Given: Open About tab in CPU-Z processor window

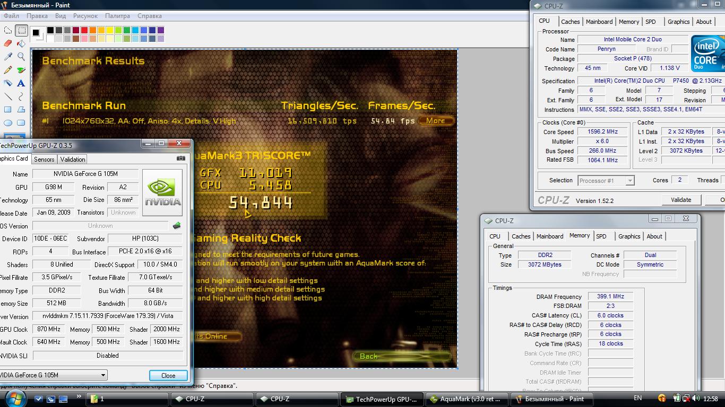Looking at the screenshot, I should (704, 22).
